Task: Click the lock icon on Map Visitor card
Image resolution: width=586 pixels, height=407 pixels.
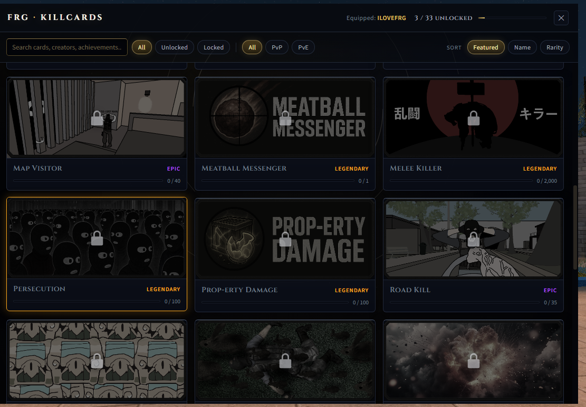Action: click(97, 118)
